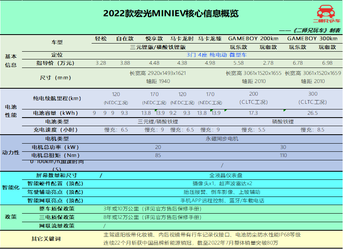Select the "屏幕数量和尺寸" row header
This screenshot has width=343, height=249.
[x=57, y=175]
